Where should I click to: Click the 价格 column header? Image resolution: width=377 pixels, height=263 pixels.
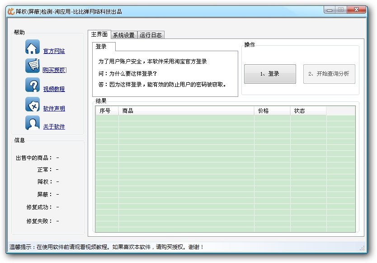tap(272, 110)
